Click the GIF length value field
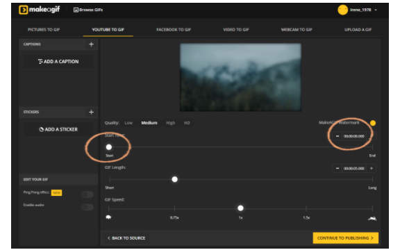 click(x=354, y=168)
